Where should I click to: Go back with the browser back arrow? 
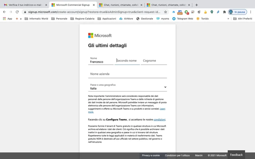point(4,12)
